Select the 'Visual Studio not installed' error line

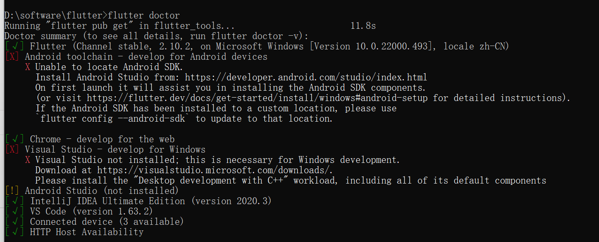pos(212,160)
